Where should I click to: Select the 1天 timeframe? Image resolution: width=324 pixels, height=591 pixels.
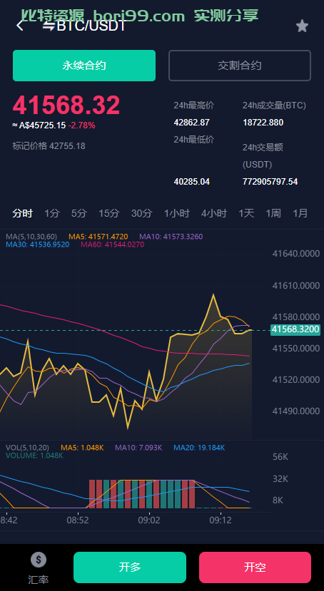(x=246, y=213)
